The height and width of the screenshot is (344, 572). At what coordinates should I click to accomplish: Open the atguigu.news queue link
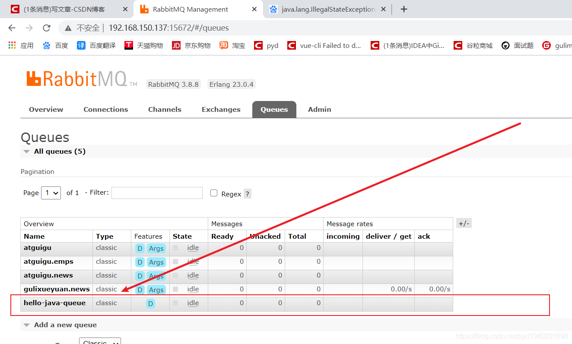[x=48, y=275]
